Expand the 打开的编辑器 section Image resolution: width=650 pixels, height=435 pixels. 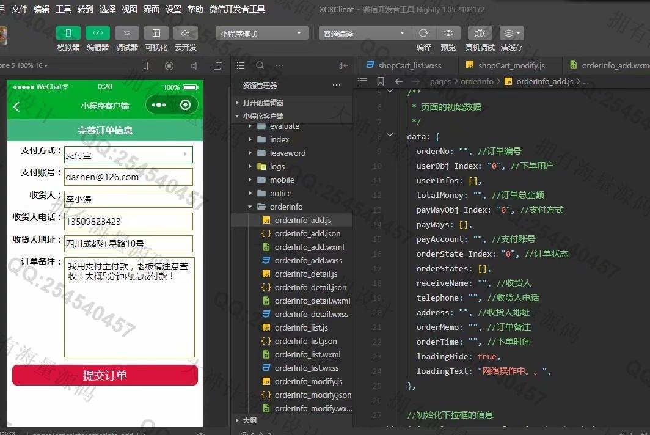tap(292, 103)
